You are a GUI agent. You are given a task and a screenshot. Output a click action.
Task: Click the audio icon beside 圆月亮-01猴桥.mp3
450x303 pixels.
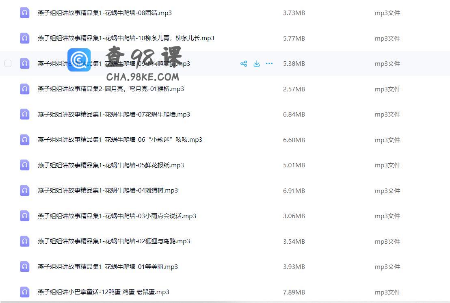point(25,89)
